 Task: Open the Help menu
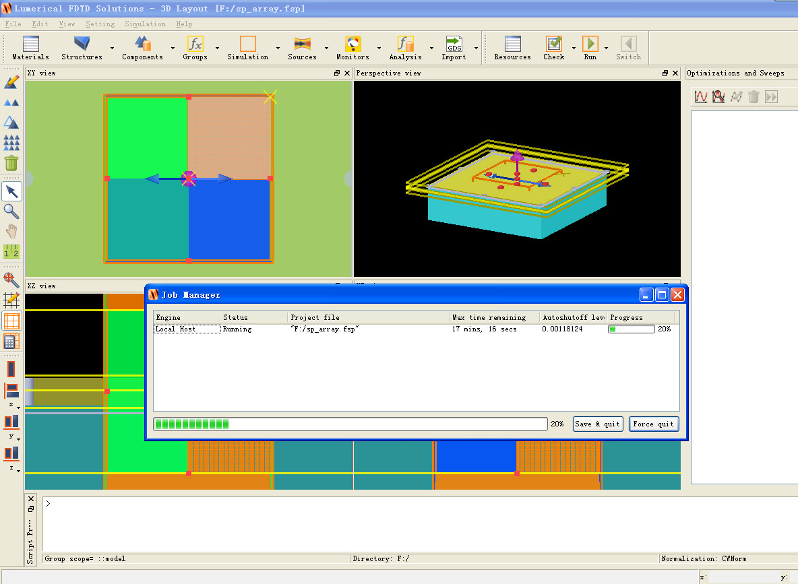coord(184,24)
